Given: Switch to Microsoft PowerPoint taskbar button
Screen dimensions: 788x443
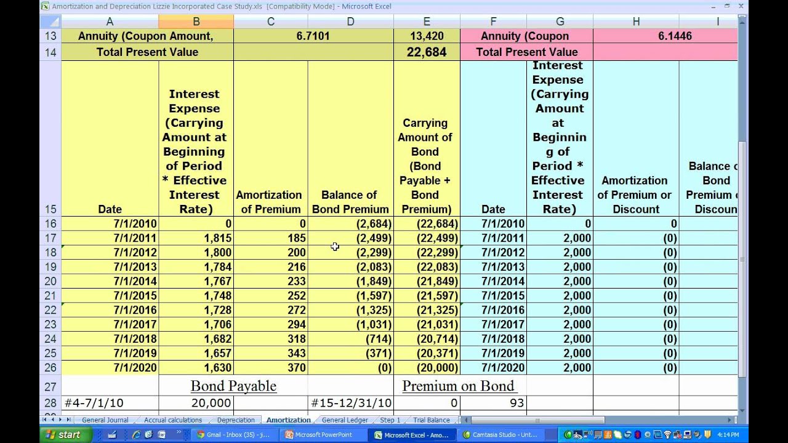Looking at the screenshot, I should [x=323, y=434].
